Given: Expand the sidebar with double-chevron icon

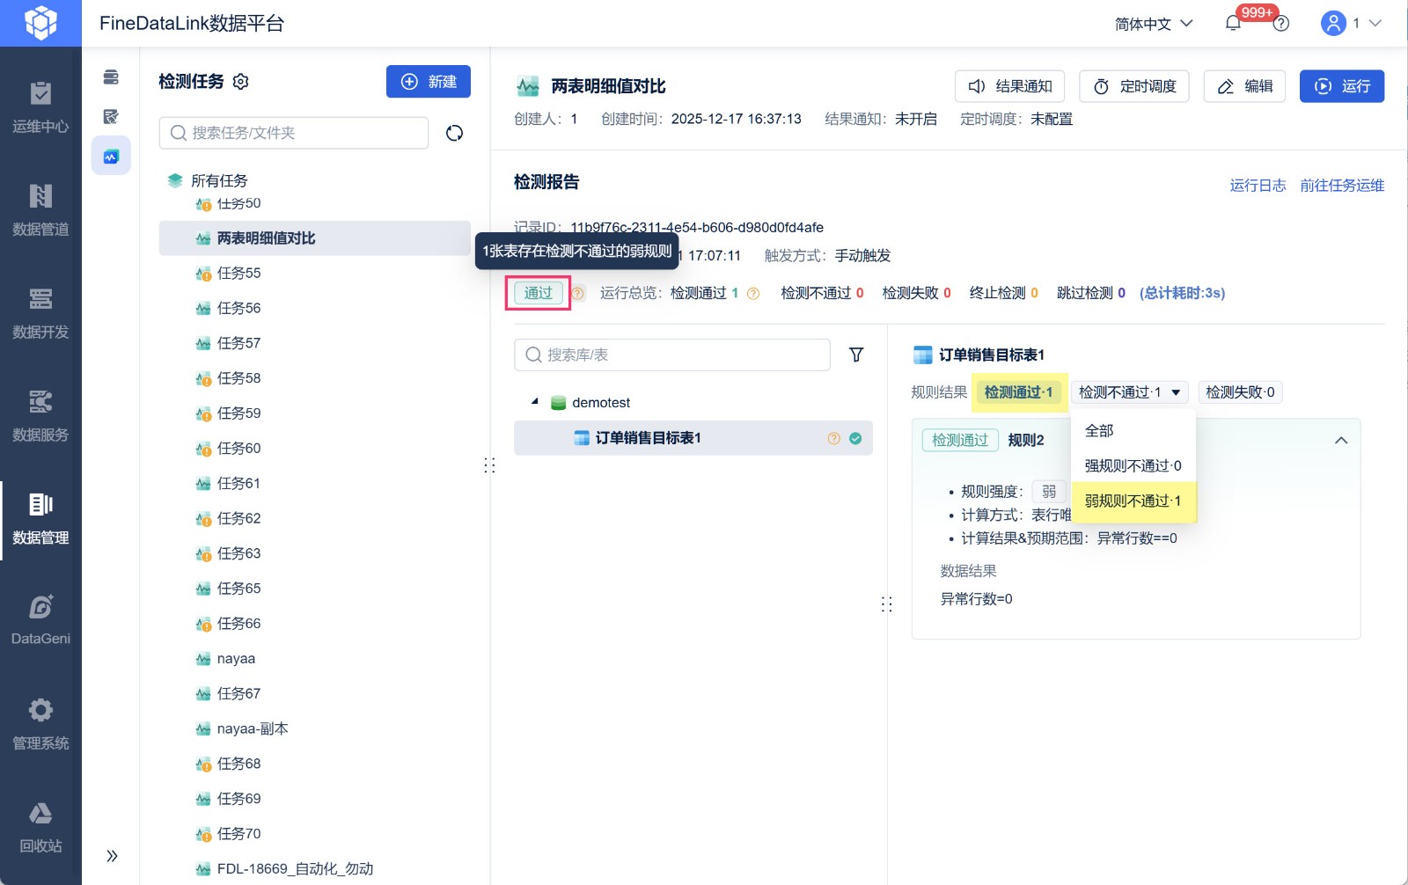Looking at the screenshot, I should [x=112, y=856].
